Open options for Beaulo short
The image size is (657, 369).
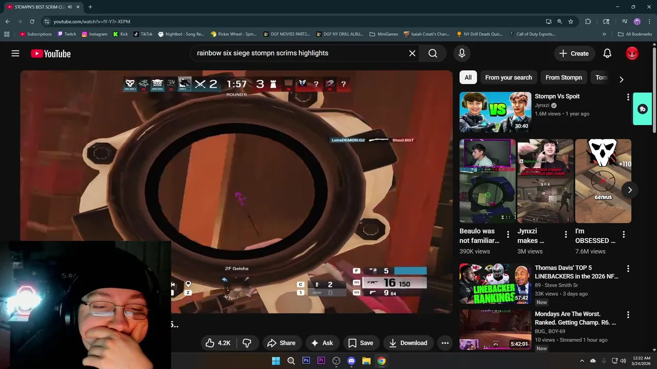pos(508,234)
